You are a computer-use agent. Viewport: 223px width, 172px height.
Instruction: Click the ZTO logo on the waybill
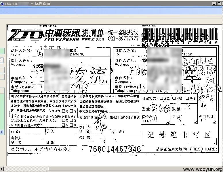pyautogui.click(x=26, y=35)
